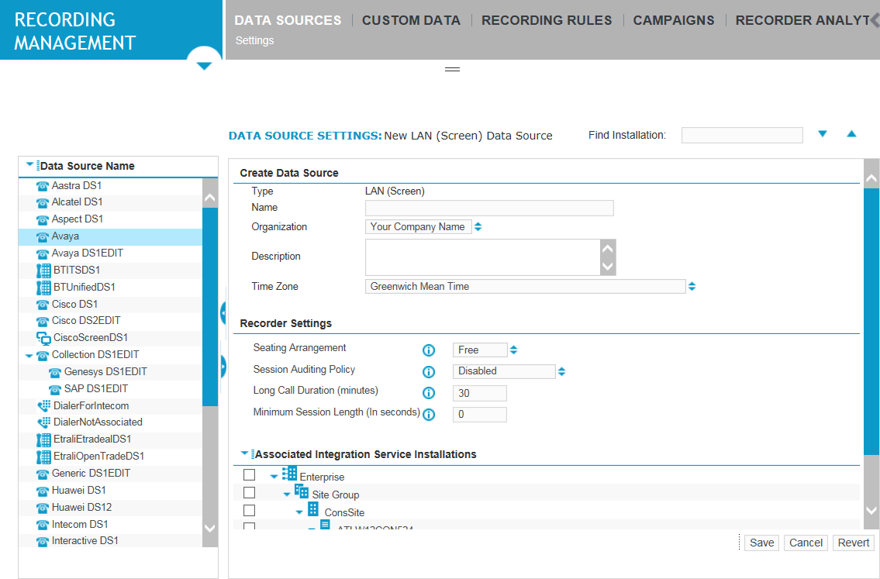The image size is (880, 579).
Task: Open the RECORDING RULES section
Action: coord(547,20)
